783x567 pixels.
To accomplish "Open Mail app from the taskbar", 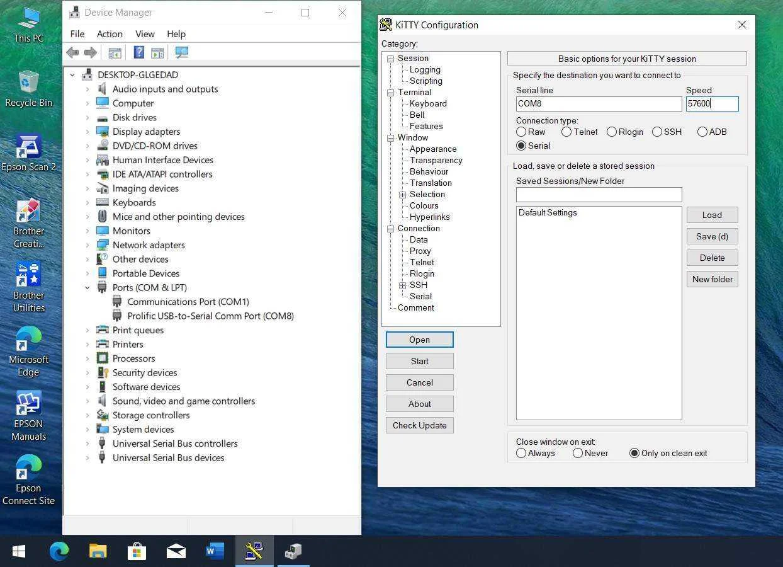I will pyautogui.click(x=176, y=551).
